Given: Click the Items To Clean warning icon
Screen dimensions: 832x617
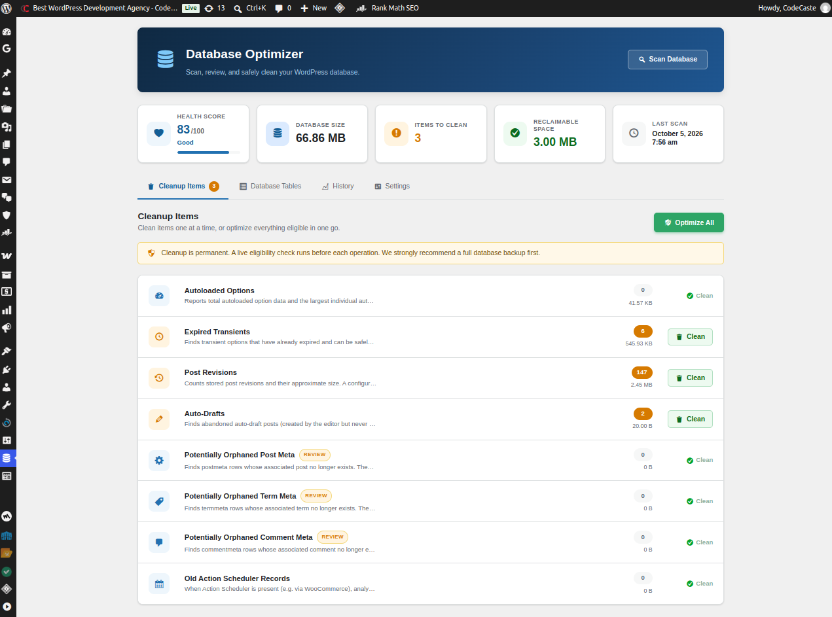Looking at the screenshot, I should [396, 133].
